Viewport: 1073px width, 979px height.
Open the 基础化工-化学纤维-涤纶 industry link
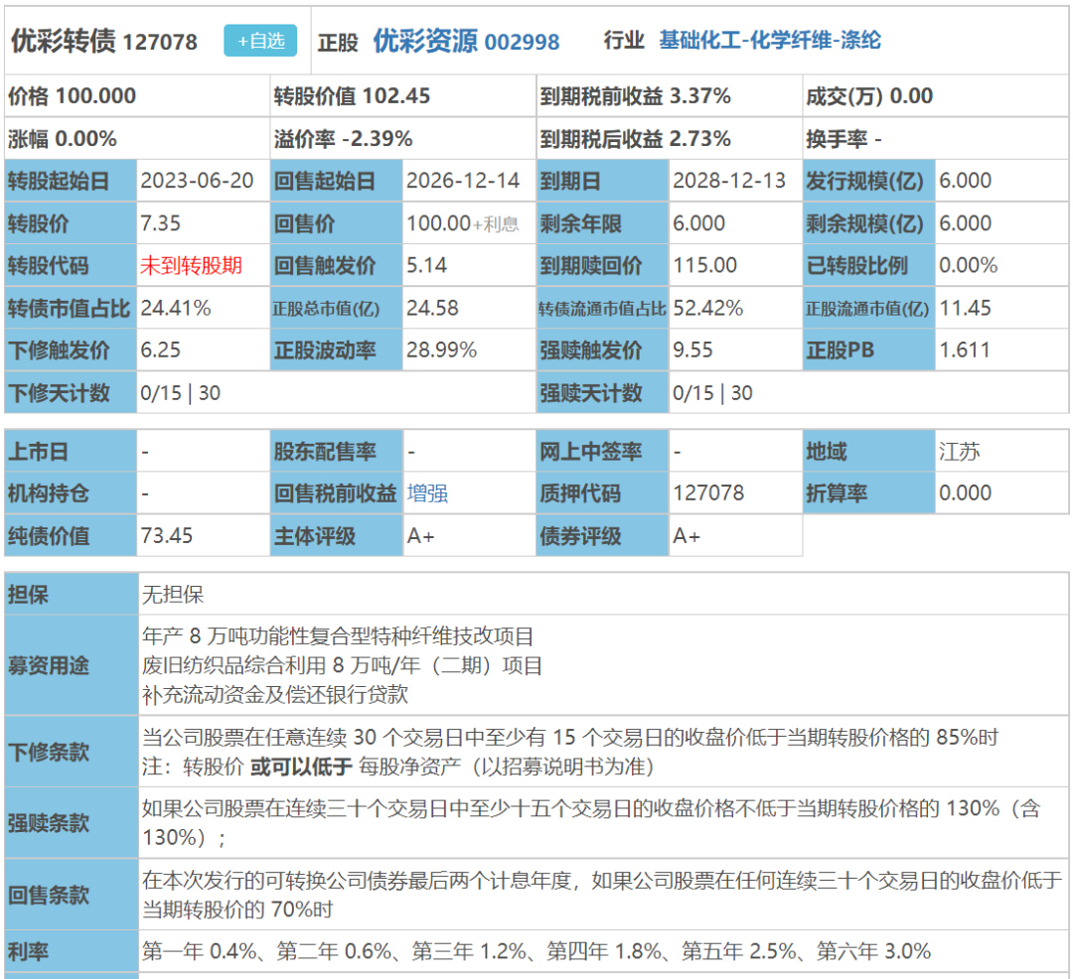coord(770,41)
